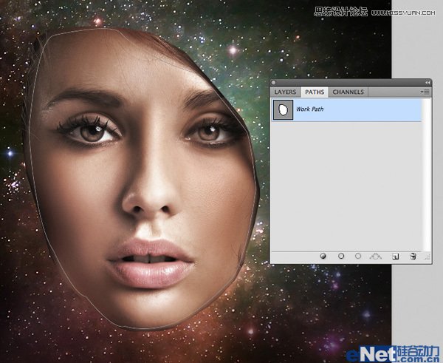Viewport: 443px width, 363px height.
Task: Delete current path with trash icon
Action: point(413,256)
